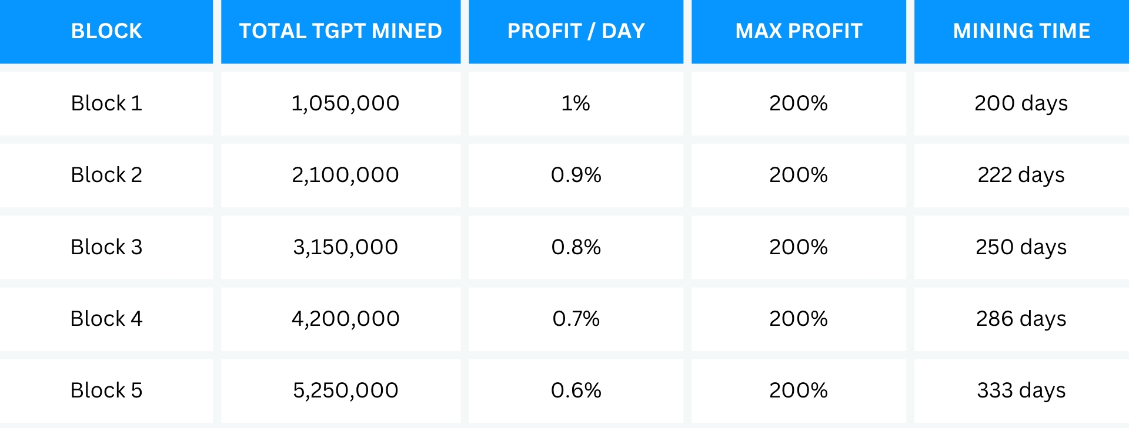Click Block 1's 200% max profit cell
The height and width of the screenshot is (428, 1129).
(799, 103)
